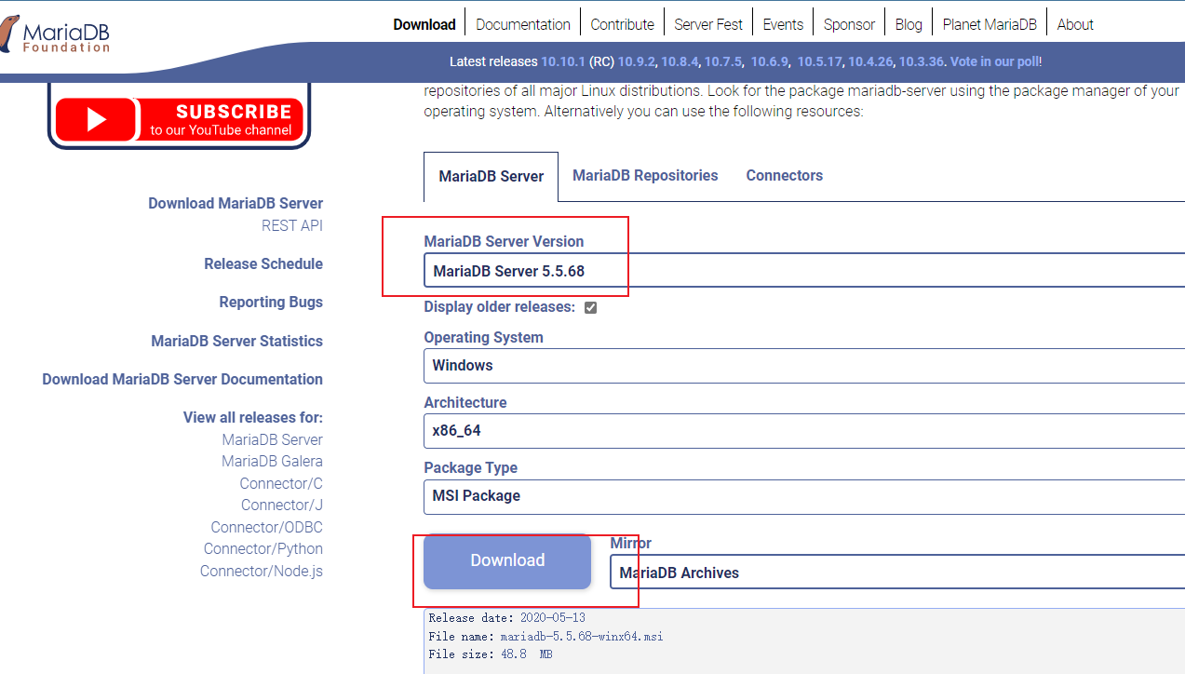Viewport: 1185px width, 674px height.
Task: Open the Contribute menu item
Action: point(622,24)
